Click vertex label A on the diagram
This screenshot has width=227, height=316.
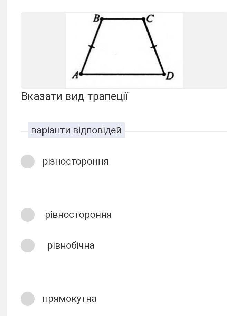coord(75,75)
